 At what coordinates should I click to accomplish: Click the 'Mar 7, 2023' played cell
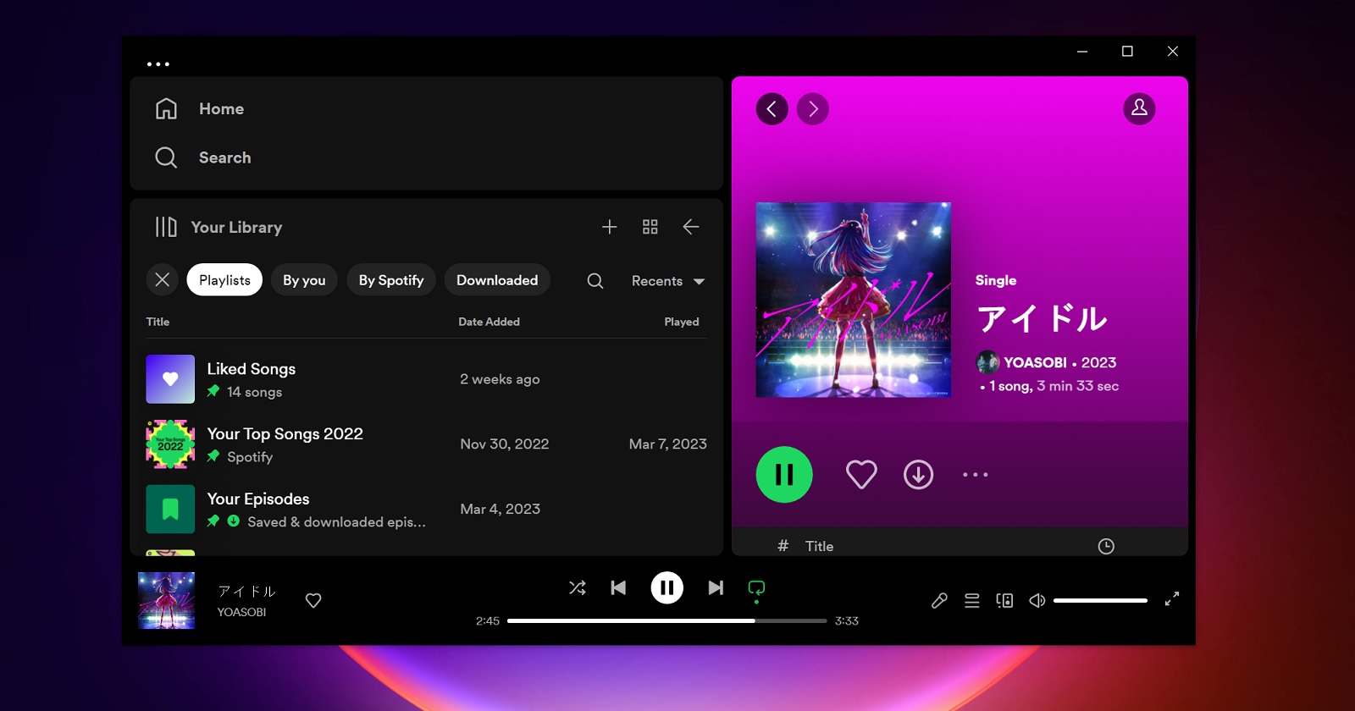tap(667, 444)
